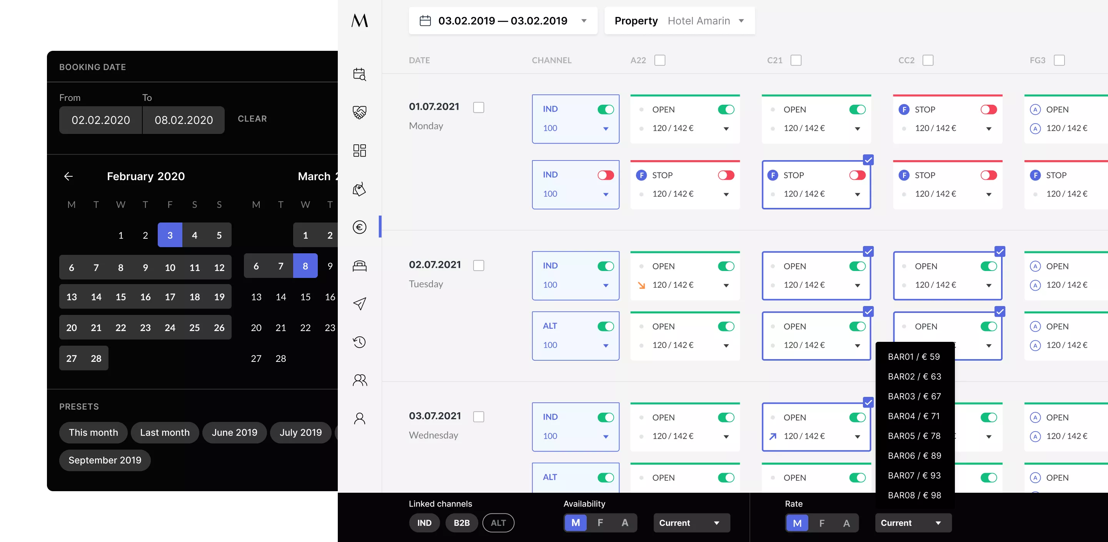This screenshot has height=542, width=1108.
Task: Click the paper plane send icon
Action: (359, 303)
